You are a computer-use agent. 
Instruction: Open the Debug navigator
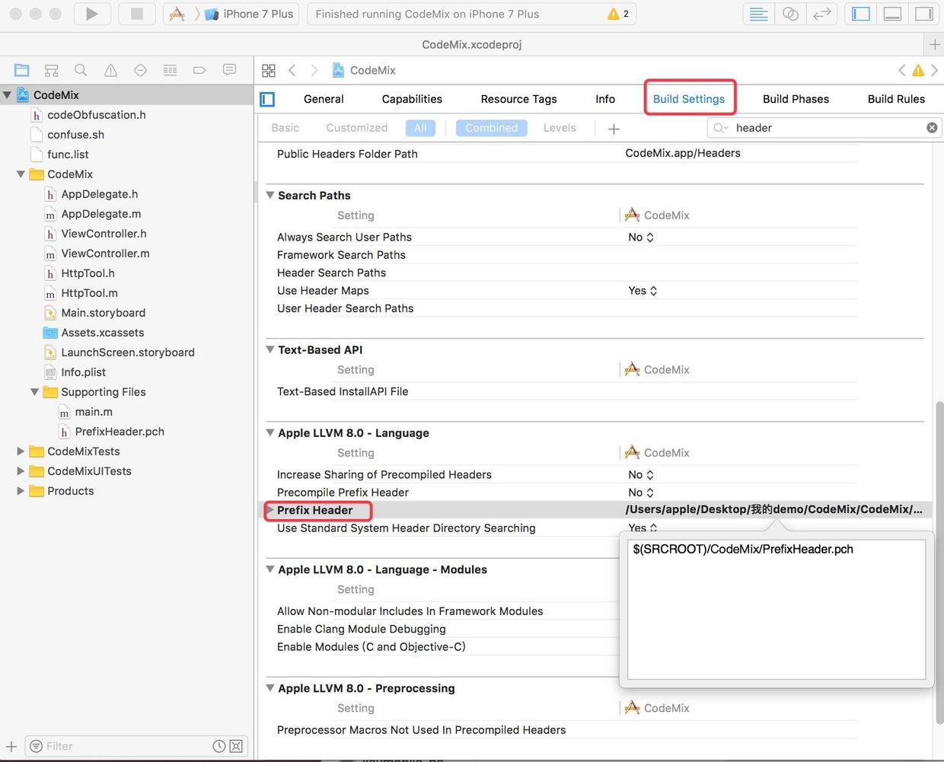(x=170, y=70)
